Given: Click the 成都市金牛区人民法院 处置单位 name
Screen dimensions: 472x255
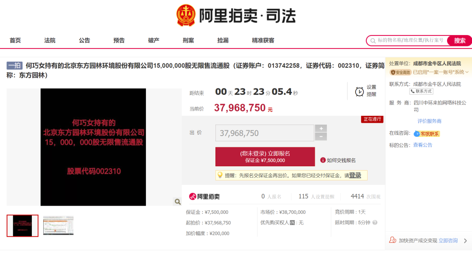Looking at the screenshot, I should (437, 63).
